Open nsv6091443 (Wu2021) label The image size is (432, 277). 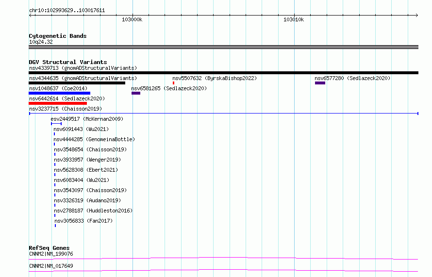point(81,129)
